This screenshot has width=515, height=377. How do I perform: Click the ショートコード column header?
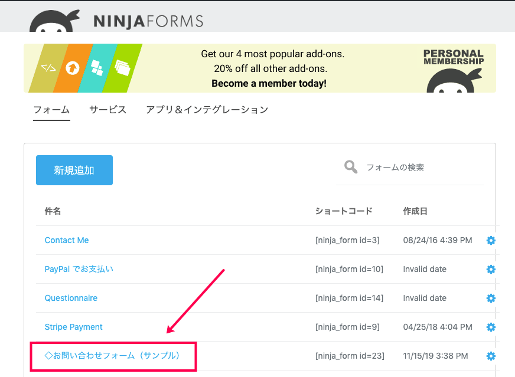pos(344,211)
